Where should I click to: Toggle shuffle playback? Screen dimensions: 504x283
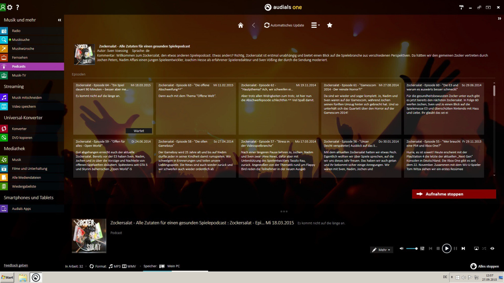click(x=484, y=248)
